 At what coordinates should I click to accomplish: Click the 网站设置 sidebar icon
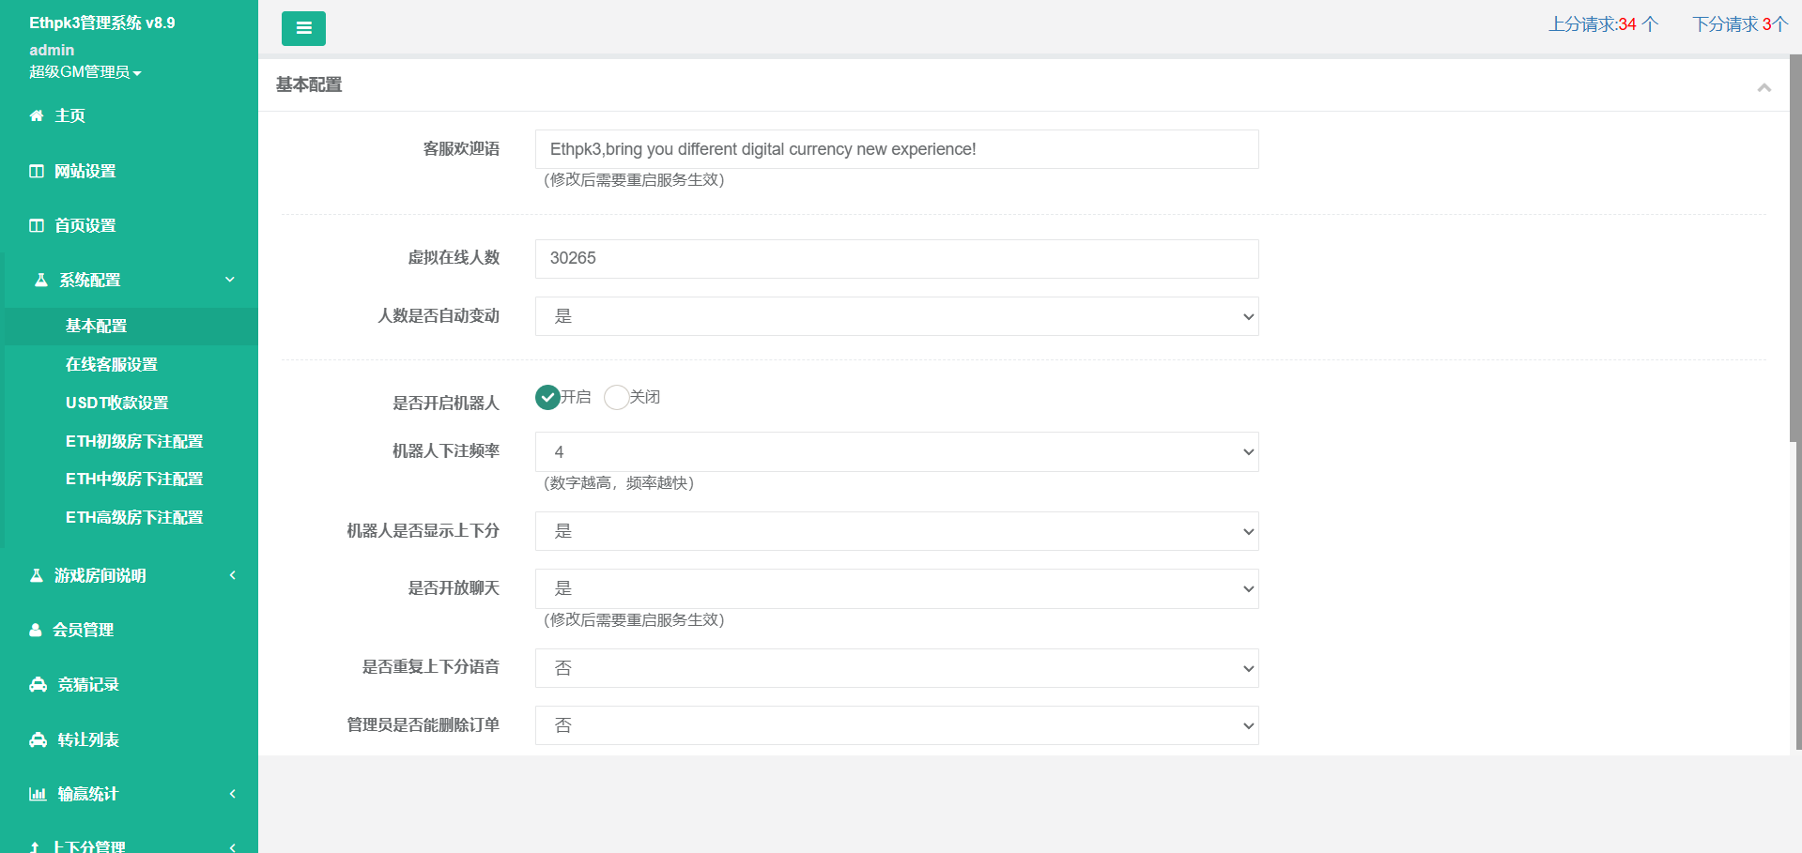[37, 172]
